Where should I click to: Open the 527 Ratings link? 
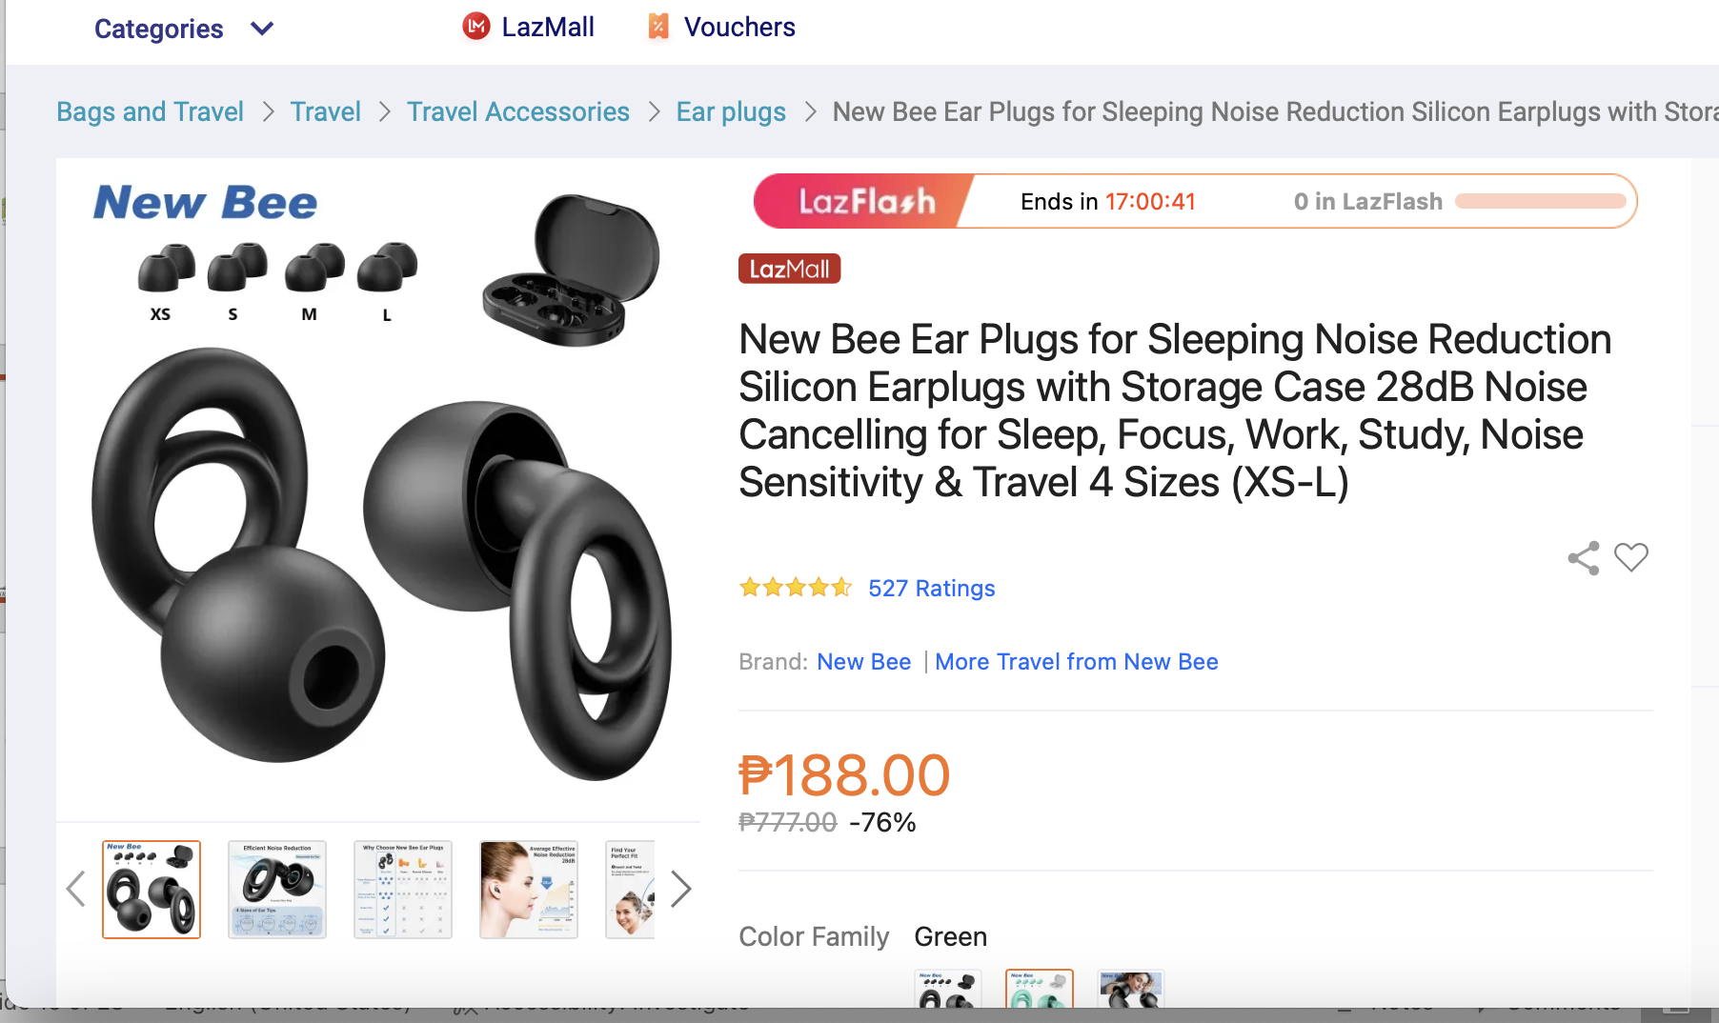[931, 588]
